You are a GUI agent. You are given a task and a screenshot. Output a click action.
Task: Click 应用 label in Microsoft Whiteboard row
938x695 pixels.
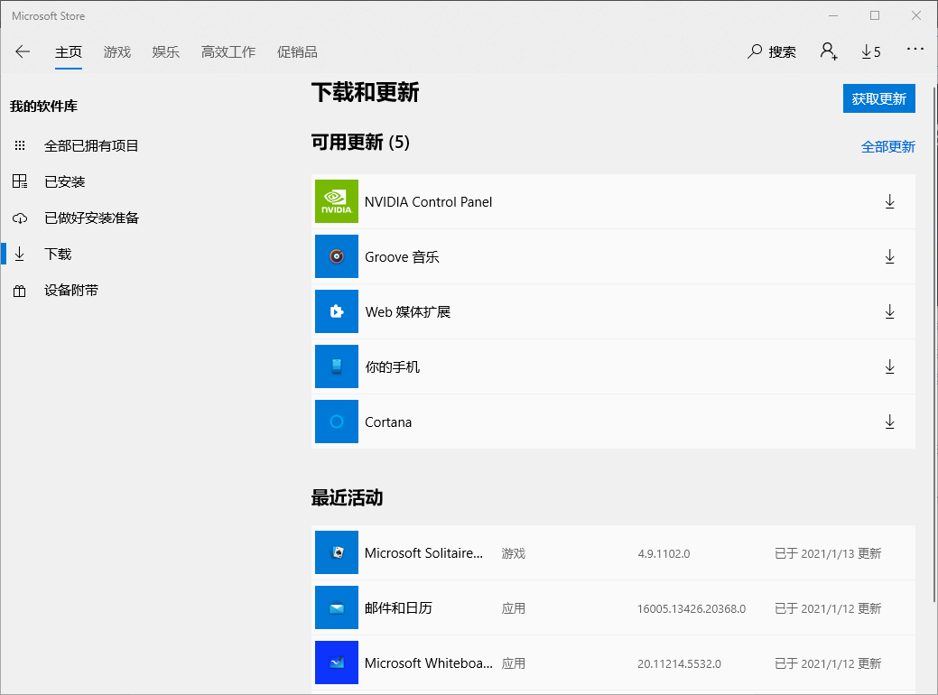(514, 664)
